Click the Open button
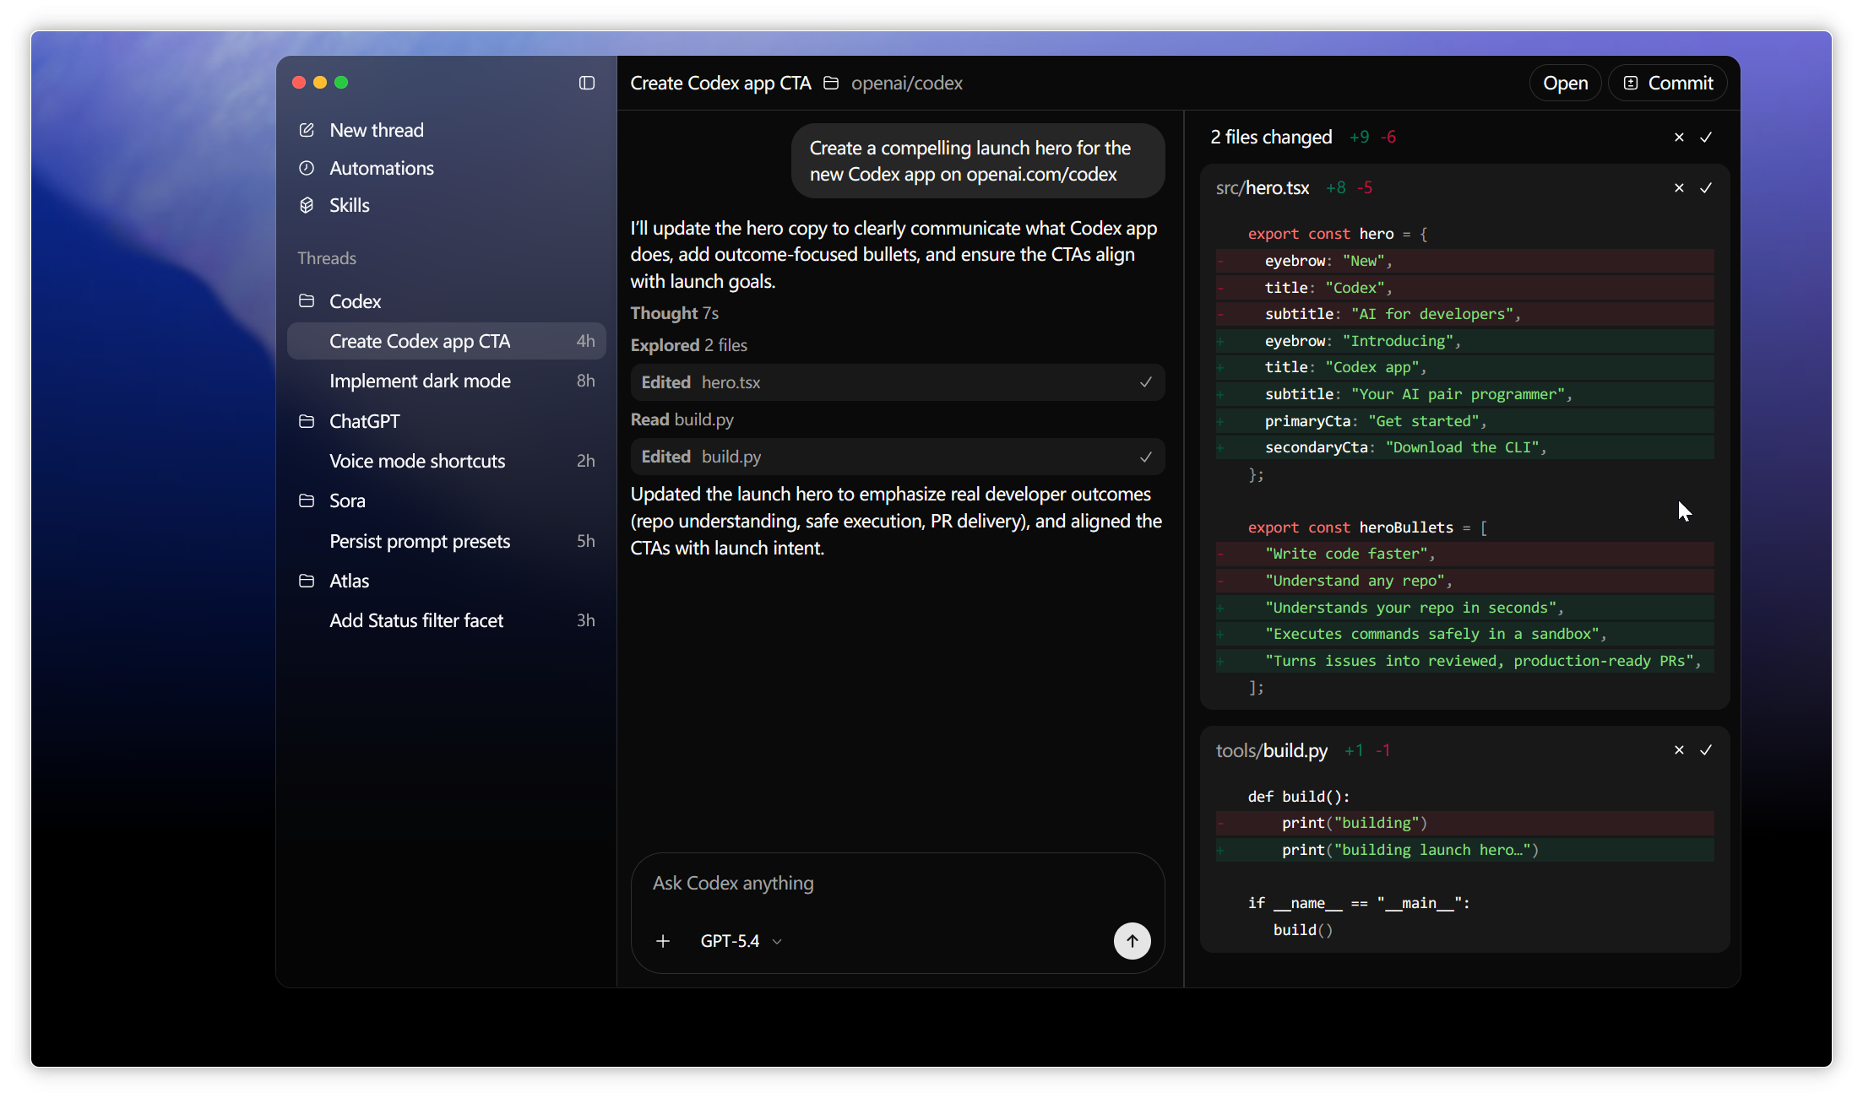The width and height of the screenshot is (1863, 1098). coord(1565,83)
